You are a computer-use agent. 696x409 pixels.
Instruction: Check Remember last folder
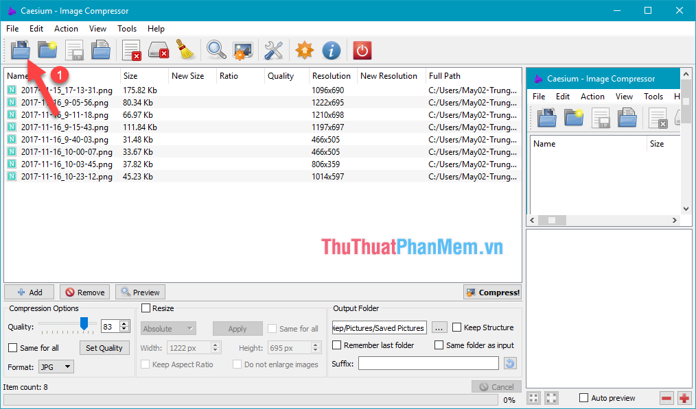pyautogui.click(x=336, y=345)
